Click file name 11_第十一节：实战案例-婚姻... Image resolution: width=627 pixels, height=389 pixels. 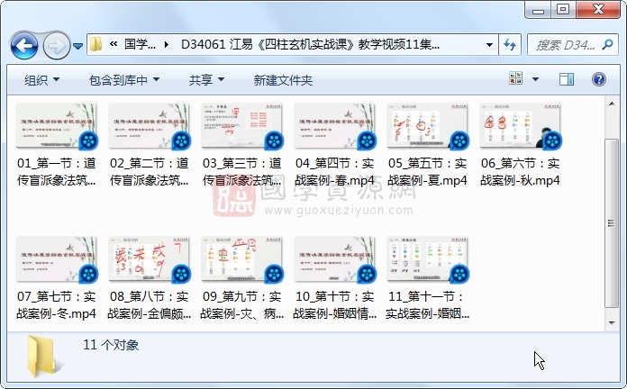pyautogui.click(x=428, y=304)
